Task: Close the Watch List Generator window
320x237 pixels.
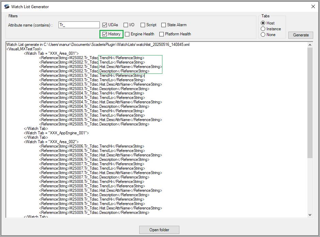Action: click(x=313, y=6)
